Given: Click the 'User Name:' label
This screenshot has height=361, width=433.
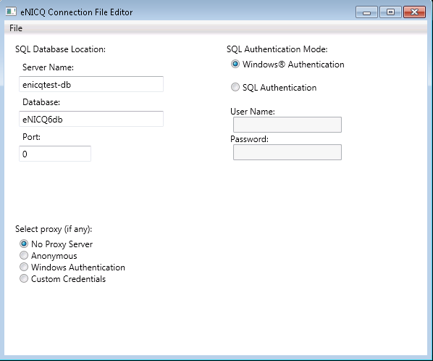Looking at the screenshot, I should 253,112.
